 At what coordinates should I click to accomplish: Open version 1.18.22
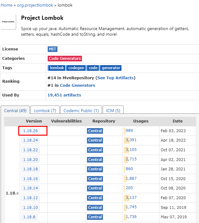[30, 150]
